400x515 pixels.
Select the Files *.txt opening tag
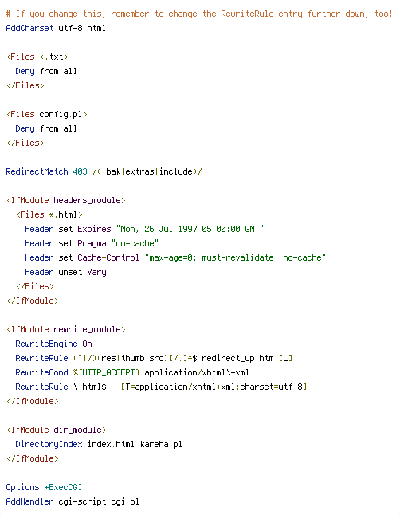point(37,57)
